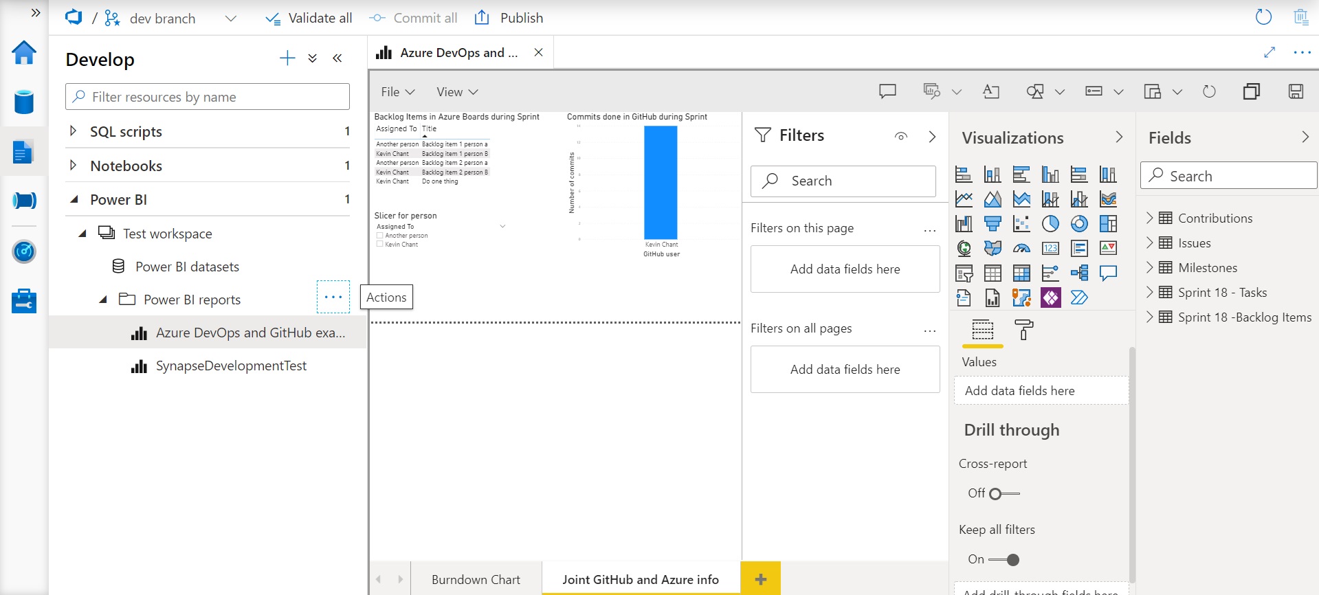The height and width of the screenshot is (595, 1319).
Task: Collapse the Power BI reports folder
Action: (x=103, y=300)
